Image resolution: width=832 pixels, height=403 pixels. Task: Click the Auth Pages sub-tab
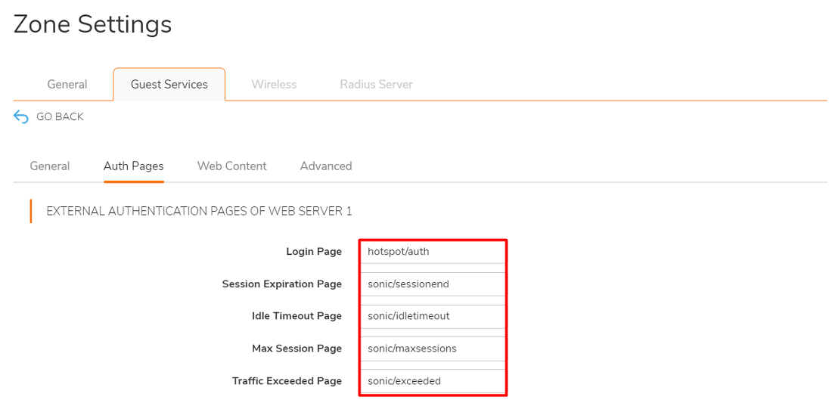pos(133,166)
